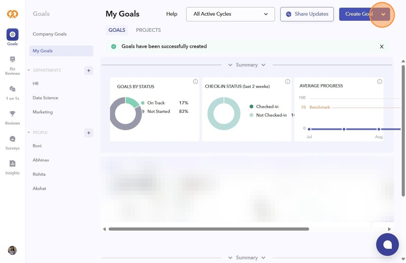The height and width of the screenshot is (263, 406).
Task: Click the Benchmark label on progress chart
Action: pyautogui.click(x=319, y=107)
